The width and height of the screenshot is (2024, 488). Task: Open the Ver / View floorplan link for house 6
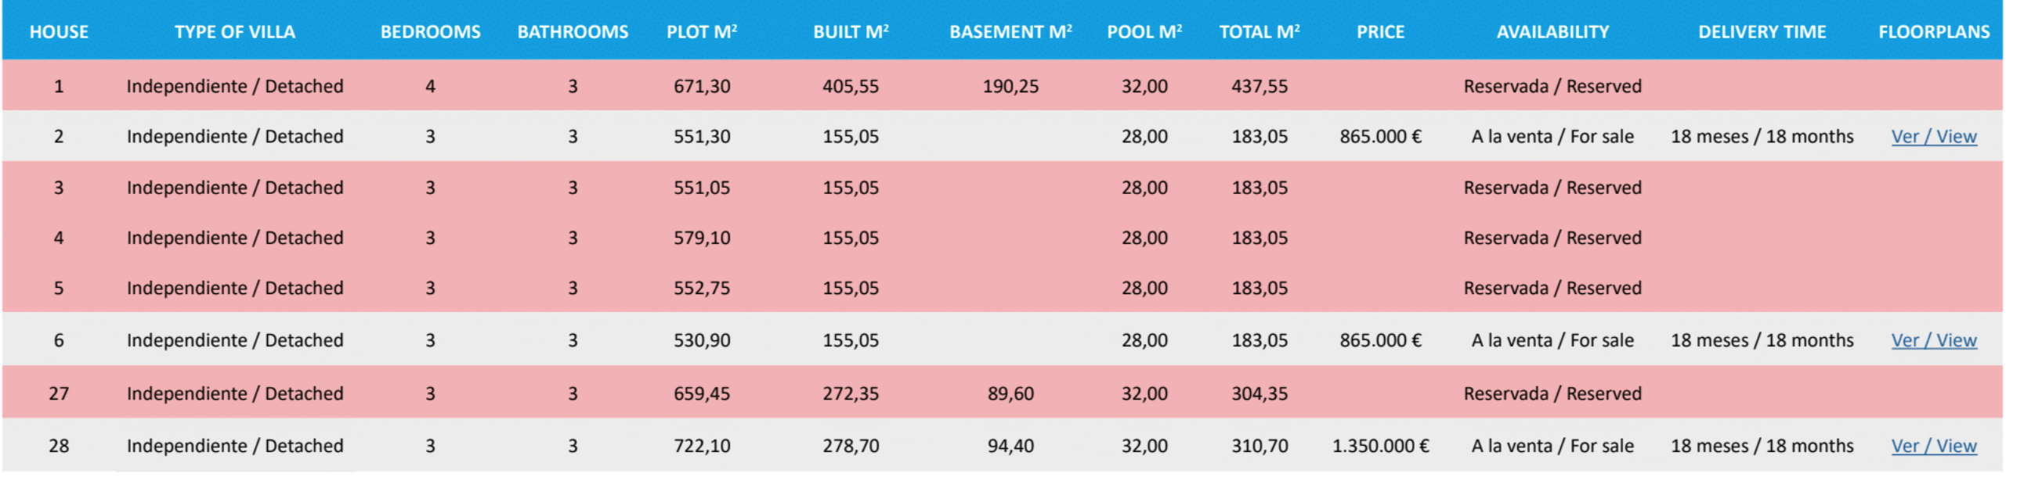[x=1933, y=340]
